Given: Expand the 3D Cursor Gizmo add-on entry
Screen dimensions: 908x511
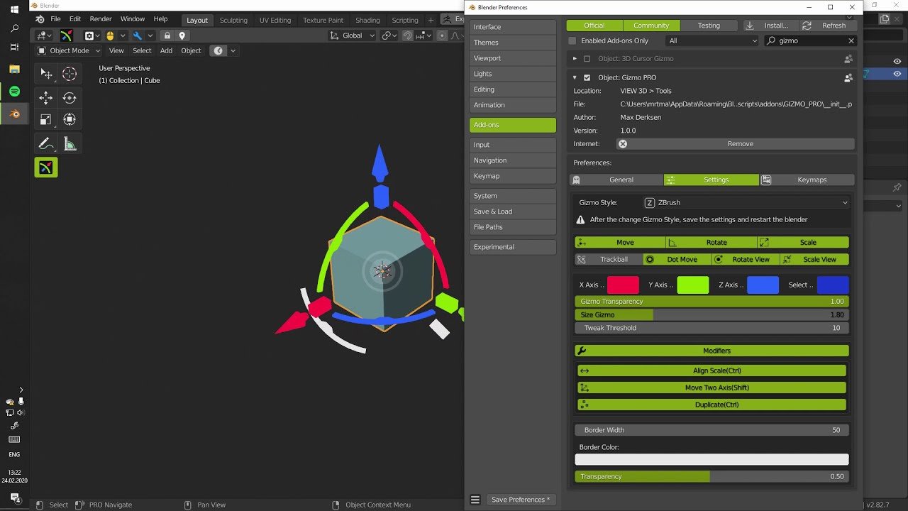Looking at the screenshot, I should pyautogui.click(x=575, y=59).
